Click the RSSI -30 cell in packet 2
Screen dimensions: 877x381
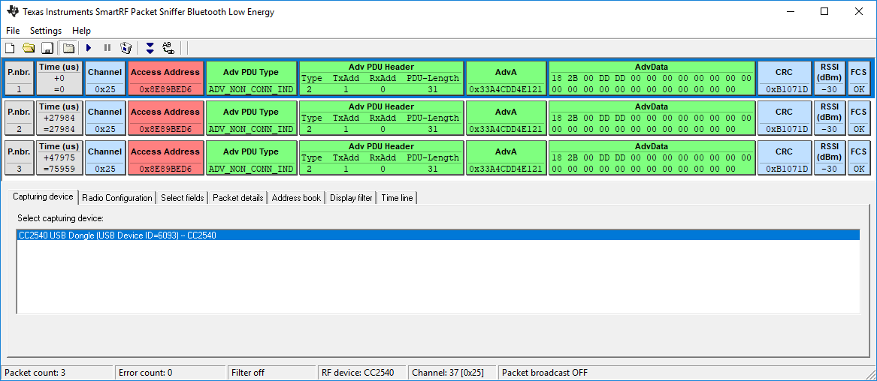pos(830,118)
